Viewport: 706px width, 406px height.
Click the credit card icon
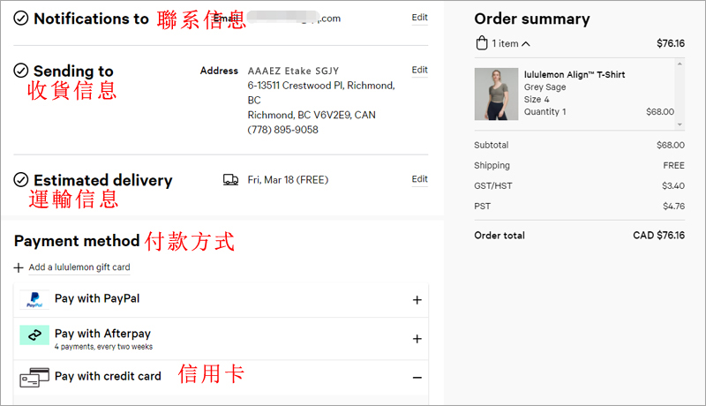(34, 377)
